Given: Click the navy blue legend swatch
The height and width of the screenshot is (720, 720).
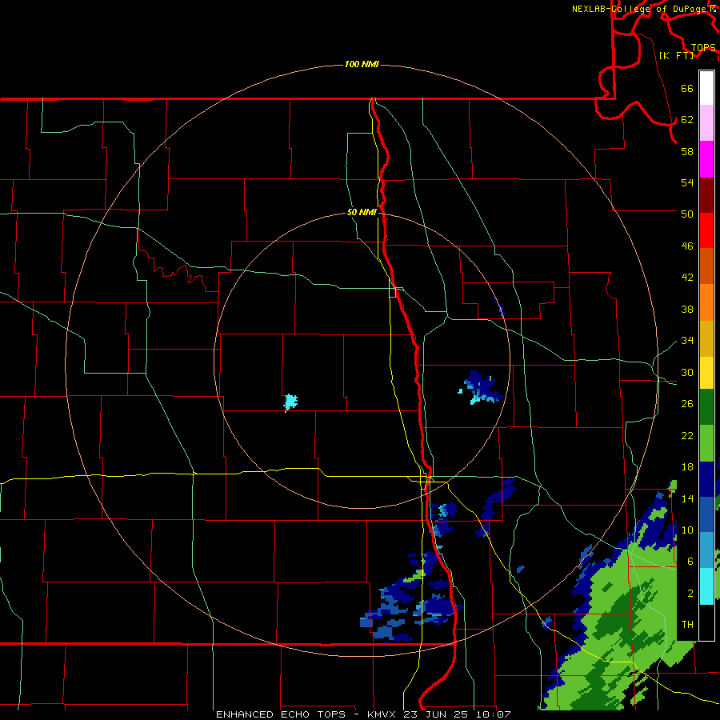Looking at the screenshot, I should [x=706, y=479].
